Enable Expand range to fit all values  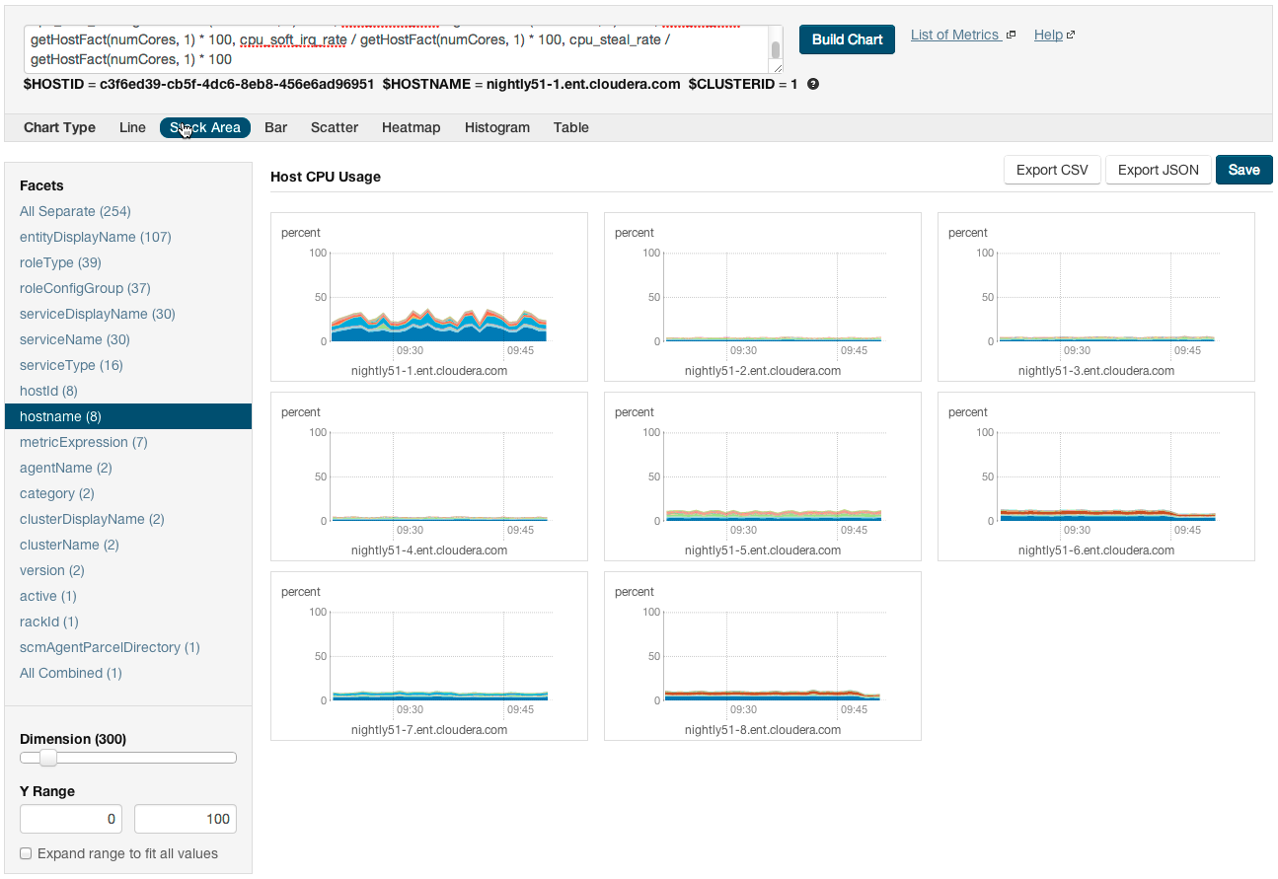pyautogui.click(x=26, y=853)
